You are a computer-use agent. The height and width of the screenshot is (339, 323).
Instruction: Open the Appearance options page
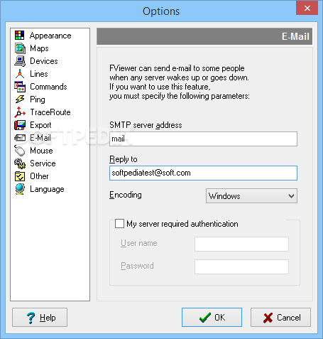(x=50, y=36)
